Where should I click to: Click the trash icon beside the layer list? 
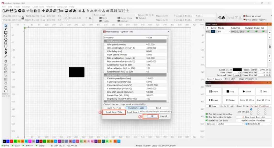(270, 46)
